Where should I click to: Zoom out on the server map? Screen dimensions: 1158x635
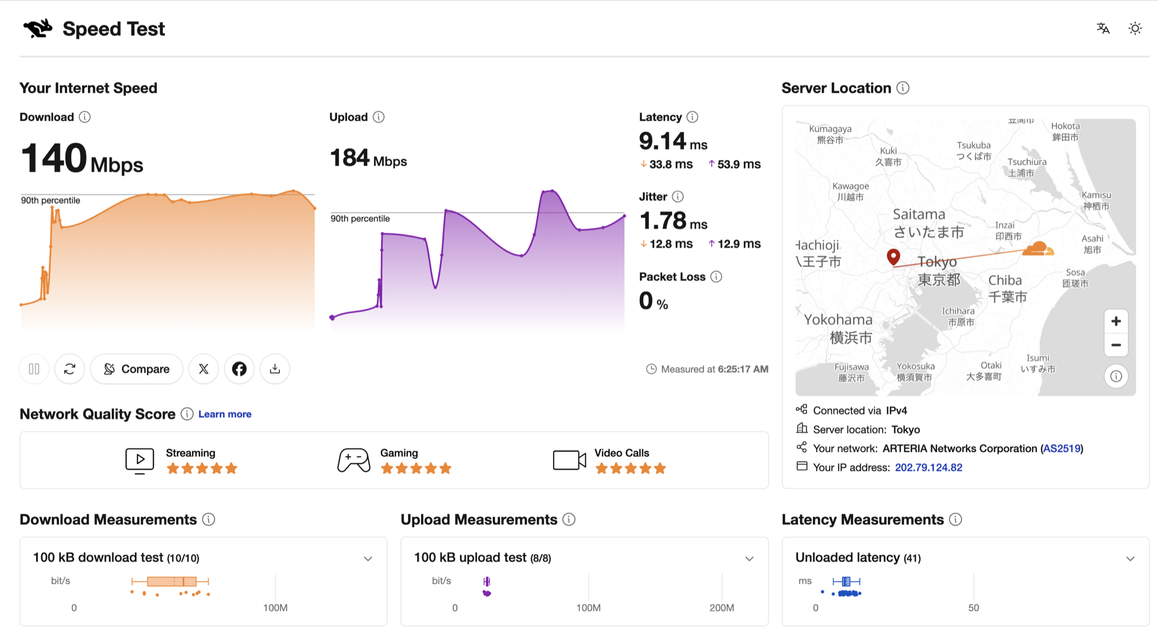1116,345
